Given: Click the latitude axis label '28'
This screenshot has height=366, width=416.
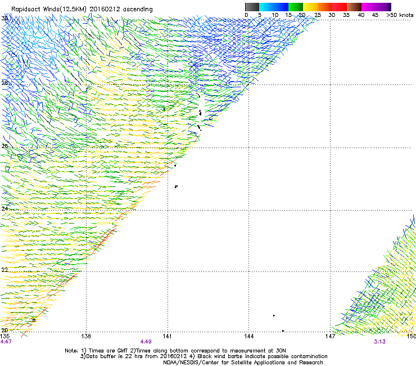Looking at the screenshot, I should click(x=4, y=83).
